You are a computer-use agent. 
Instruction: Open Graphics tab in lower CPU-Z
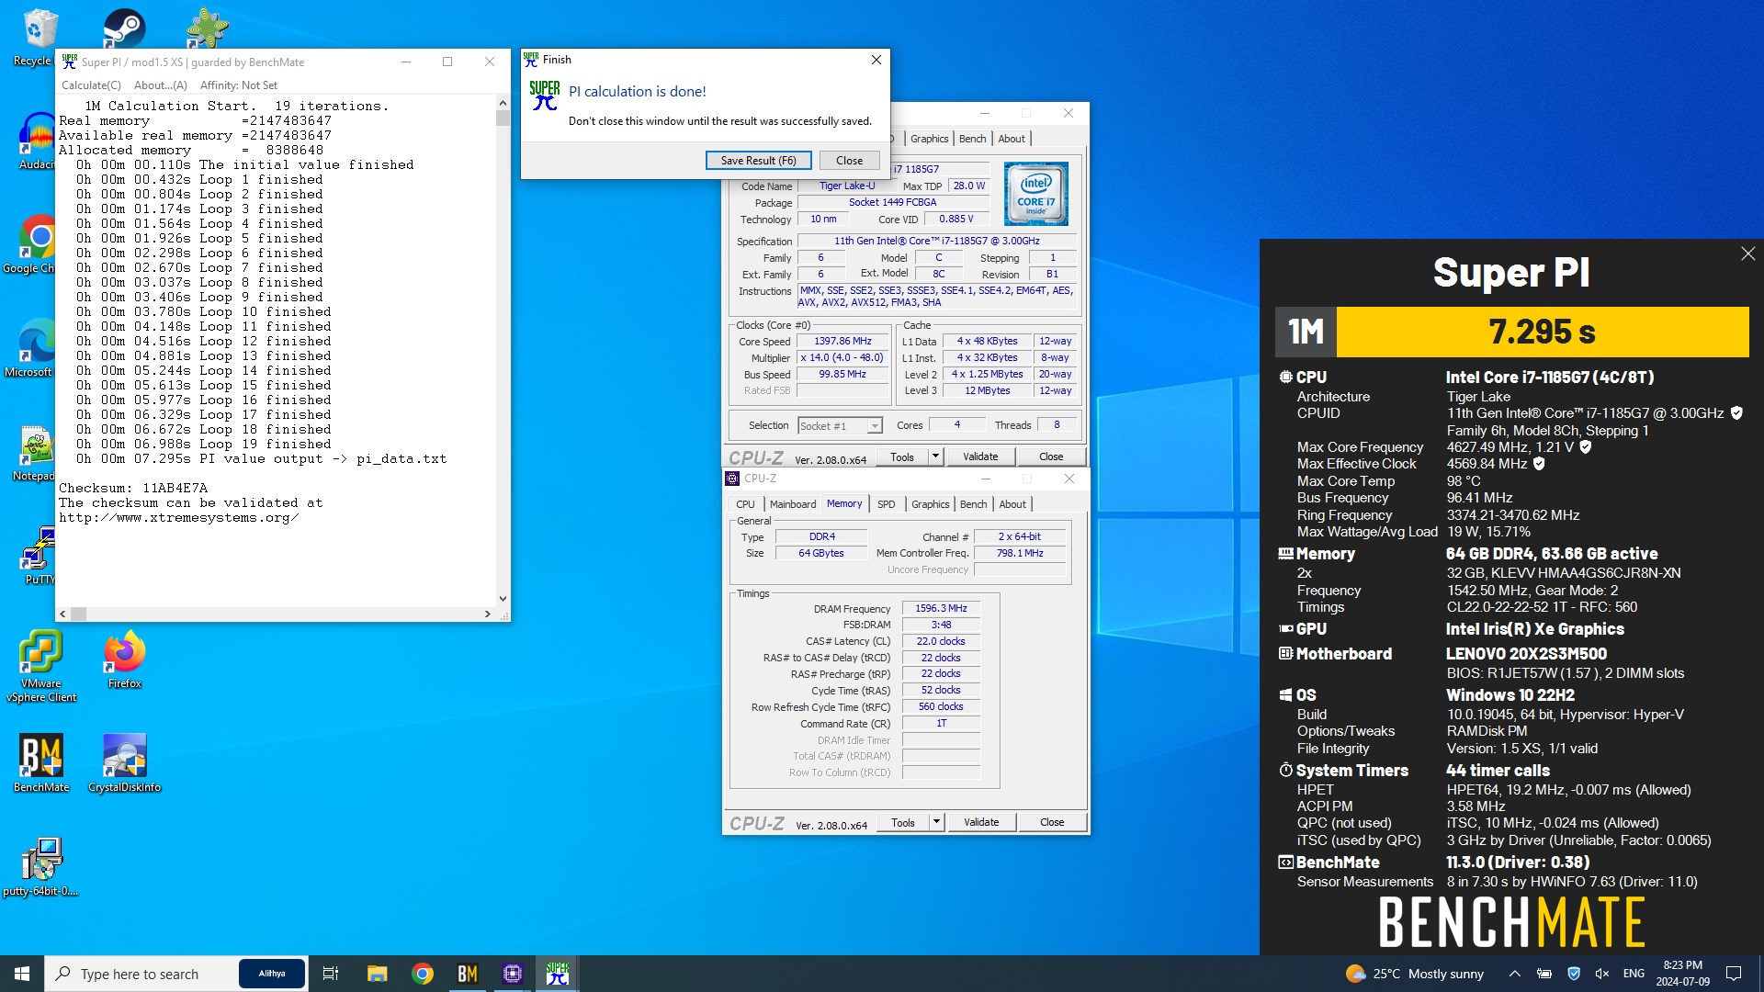930,504
